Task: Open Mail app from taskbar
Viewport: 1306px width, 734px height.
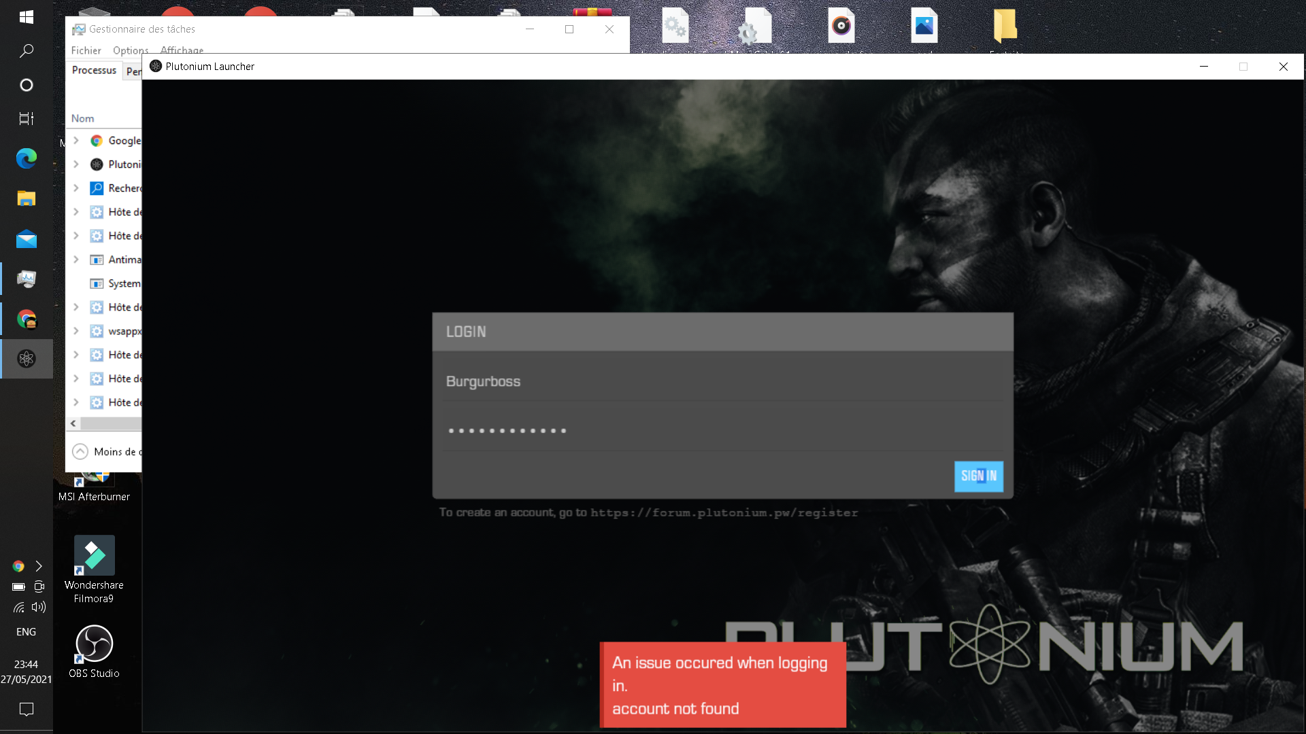Action: pos(27,239)
